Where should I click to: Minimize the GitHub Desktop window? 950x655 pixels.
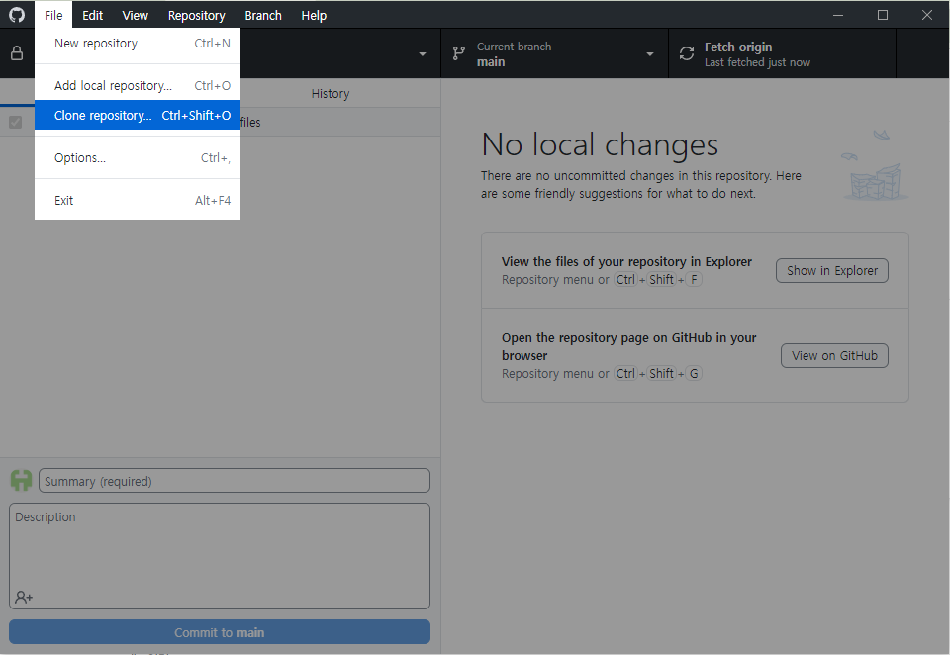(838, 15)
